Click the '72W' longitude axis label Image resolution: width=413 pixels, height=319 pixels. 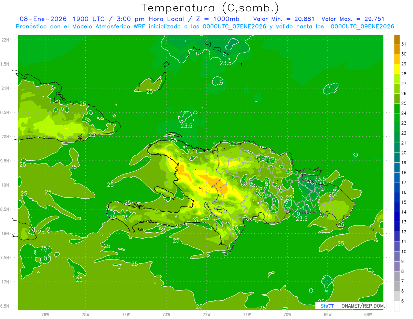click(x=206, y=315)
